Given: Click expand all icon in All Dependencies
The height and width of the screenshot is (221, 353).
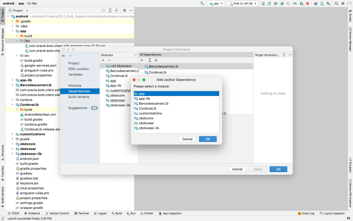Looking at the screenshot, I should (x=150, y=60).
